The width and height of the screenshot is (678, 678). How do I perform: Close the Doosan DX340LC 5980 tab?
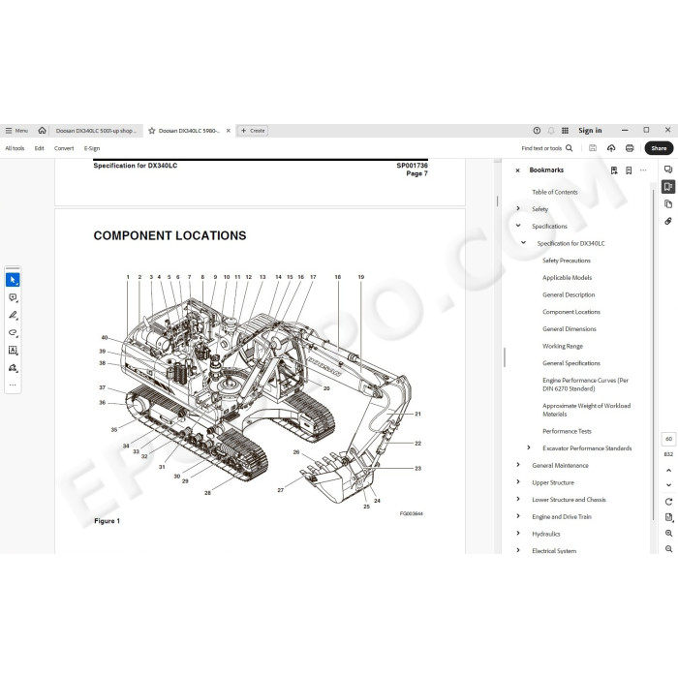pos(229,131)
